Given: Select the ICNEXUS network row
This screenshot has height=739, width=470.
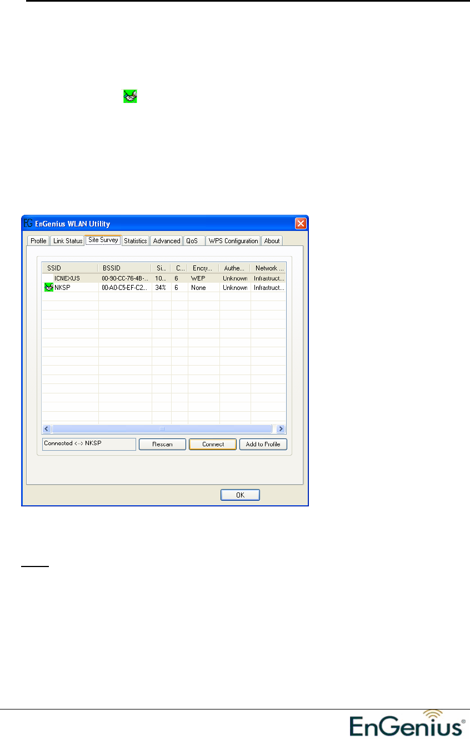Looking at the screenshot, I should point(164,278).
